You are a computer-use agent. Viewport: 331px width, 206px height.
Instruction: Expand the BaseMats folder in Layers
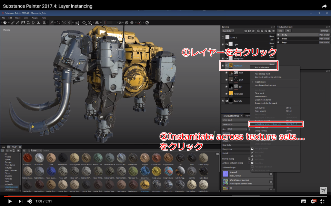tap(227, 101)
